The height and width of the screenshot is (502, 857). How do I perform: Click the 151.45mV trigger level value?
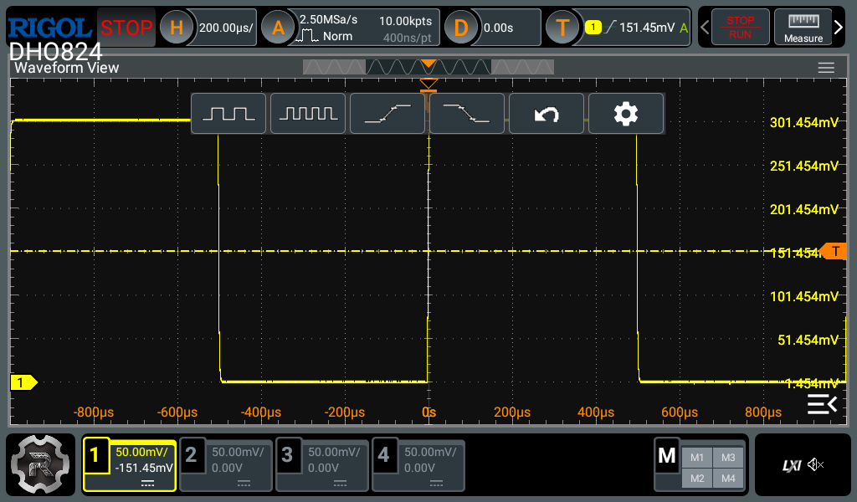647,28
